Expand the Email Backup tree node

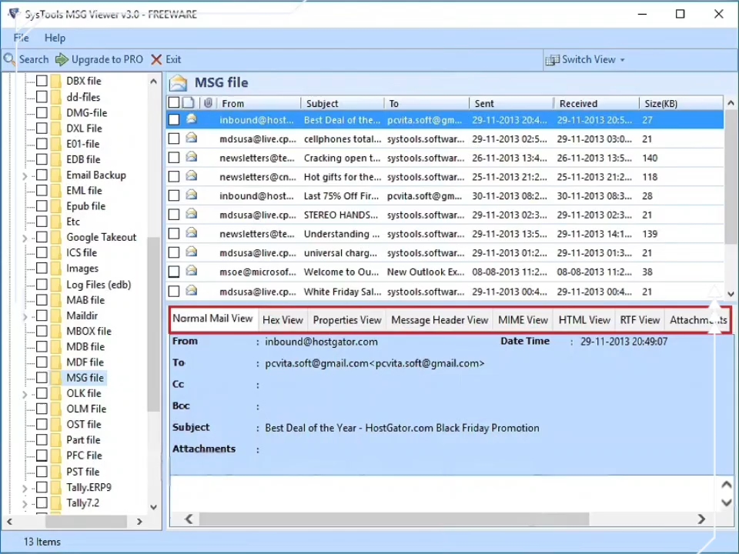[x=25, y=175]
